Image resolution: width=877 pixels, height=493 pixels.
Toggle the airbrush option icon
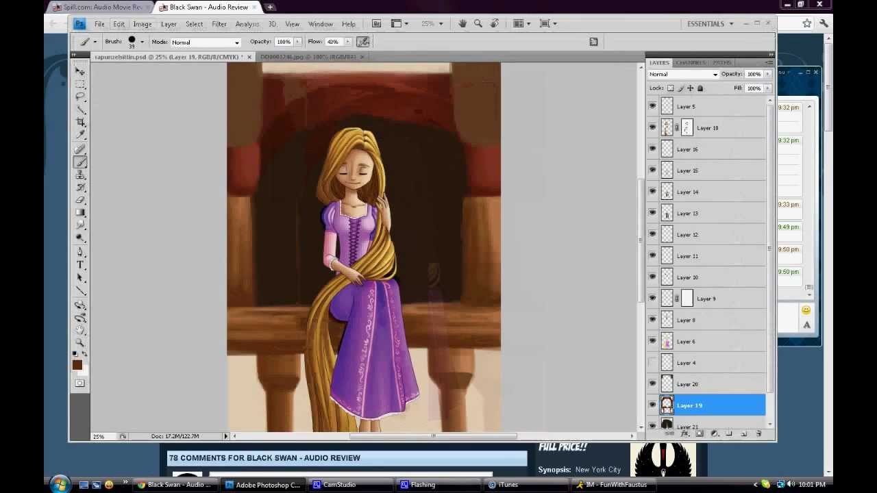363,42
